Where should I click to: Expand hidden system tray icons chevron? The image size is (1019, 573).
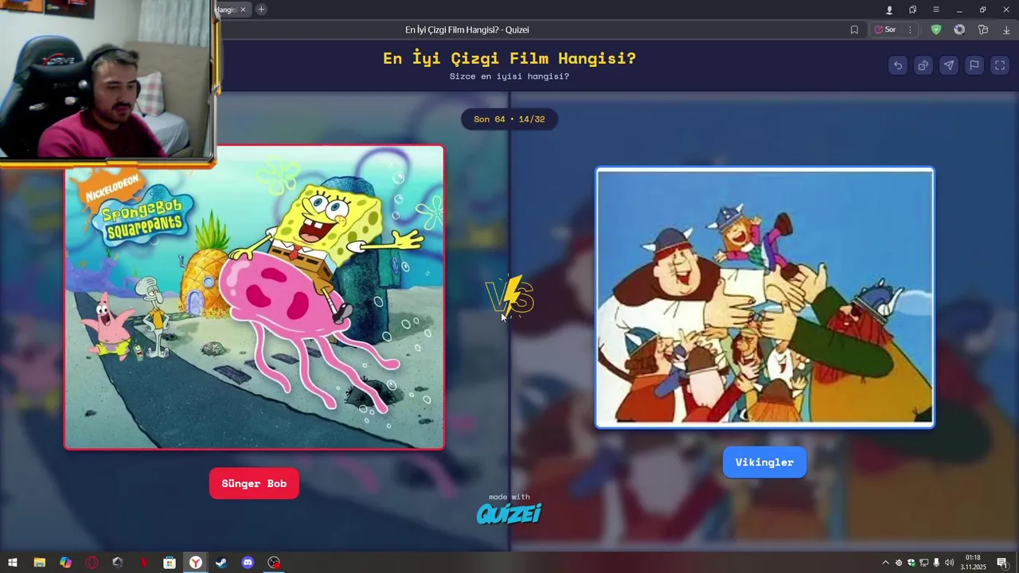(885, 563)
